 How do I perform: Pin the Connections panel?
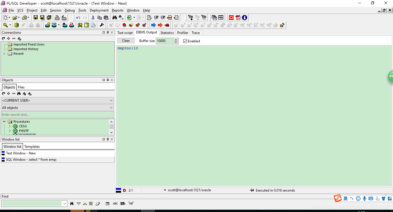coord(108,33)
